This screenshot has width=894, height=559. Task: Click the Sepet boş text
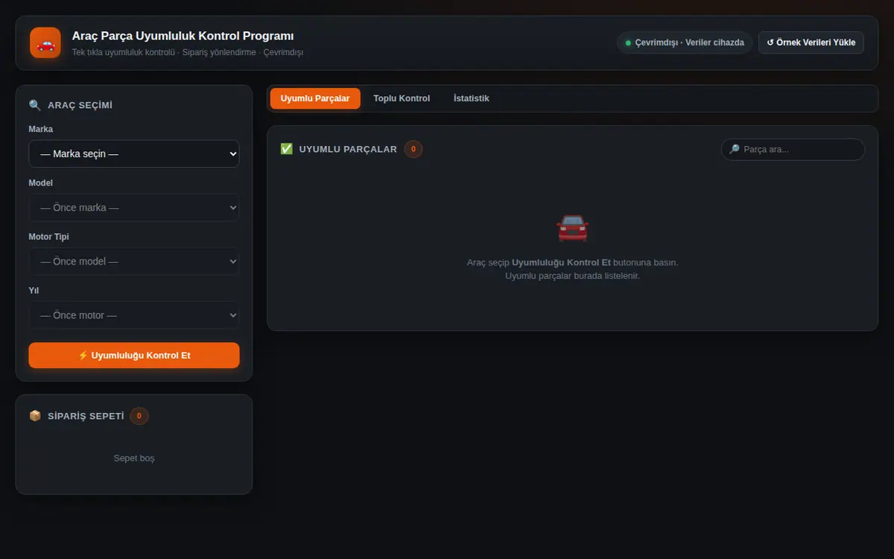pos(134,458)
